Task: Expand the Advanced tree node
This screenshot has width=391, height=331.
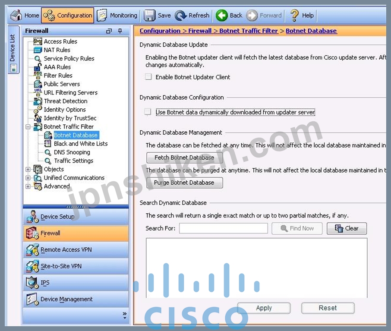Action: (x=28, y=186)
